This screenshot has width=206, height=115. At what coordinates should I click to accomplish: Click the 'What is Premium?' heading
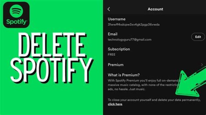coord(124,75)
